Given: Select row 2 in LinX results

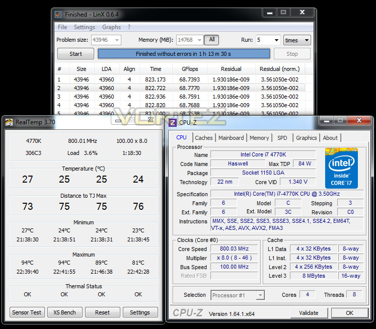Looking at the screenshot, I should 180,88.
